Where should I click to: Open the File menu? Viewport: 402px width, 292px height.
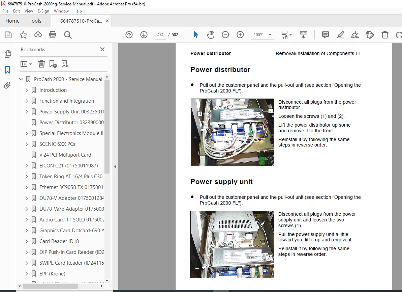coord(5,11)
